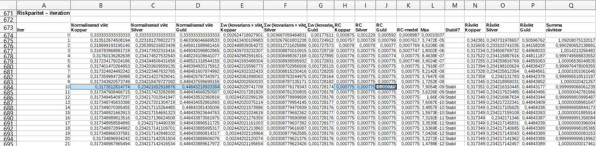Click the 'RC Silver' header cell
Image resolution: width=596 pixels, height=146 pixels.
tap(365, 27)
